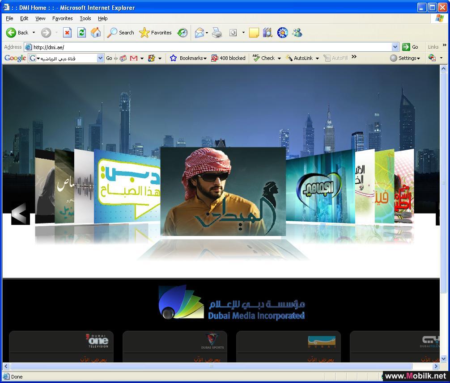Open the Tools menu
The width and height of the screenshot is (450, 383).
click(85, 18)
